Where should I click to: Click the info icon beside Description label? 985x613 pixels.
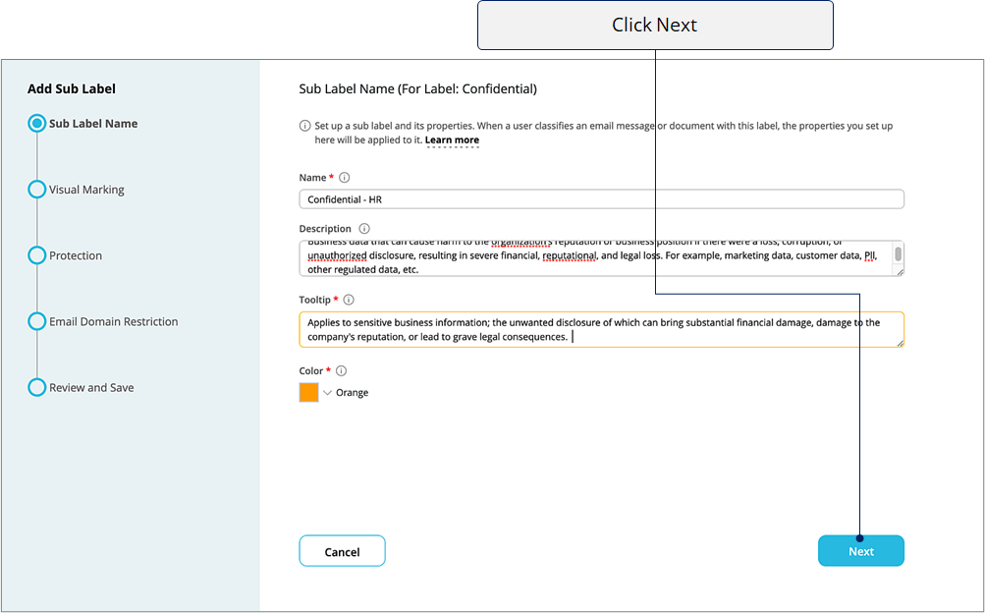[364, 229]
